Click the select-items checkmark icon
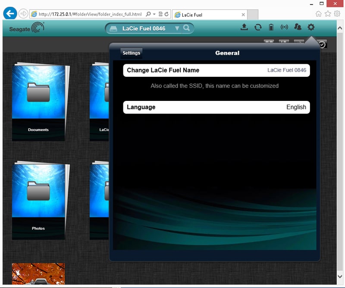This screenshot has height=288, width=345. pos(322,45)
